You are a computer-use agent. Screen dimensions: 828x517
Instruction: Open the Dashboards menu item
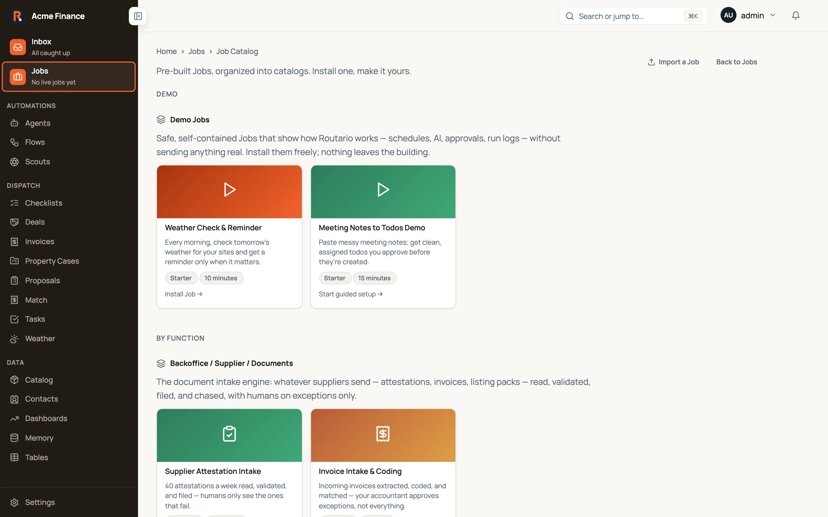click(69, 418)
